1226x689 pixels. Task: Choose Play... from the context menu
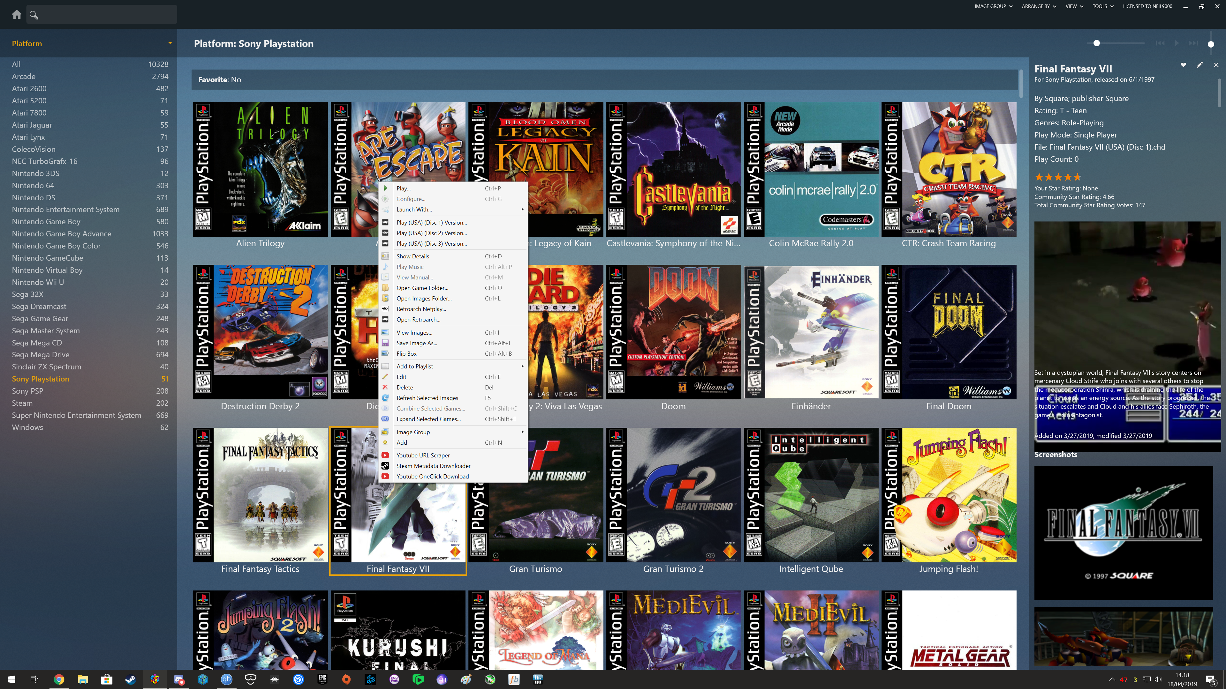click(453, 188)
